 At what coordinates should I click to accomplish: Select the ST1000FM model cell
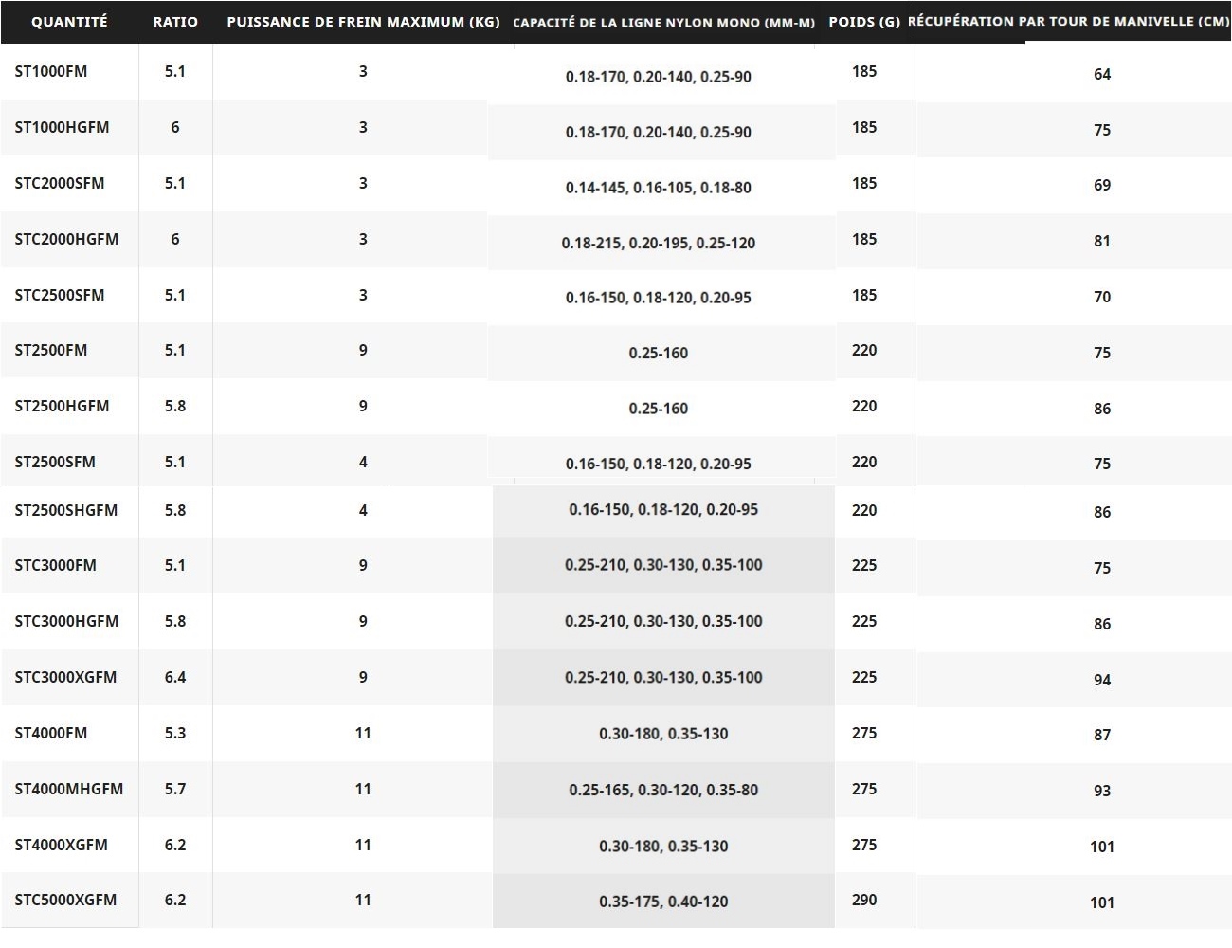[51, 71]
